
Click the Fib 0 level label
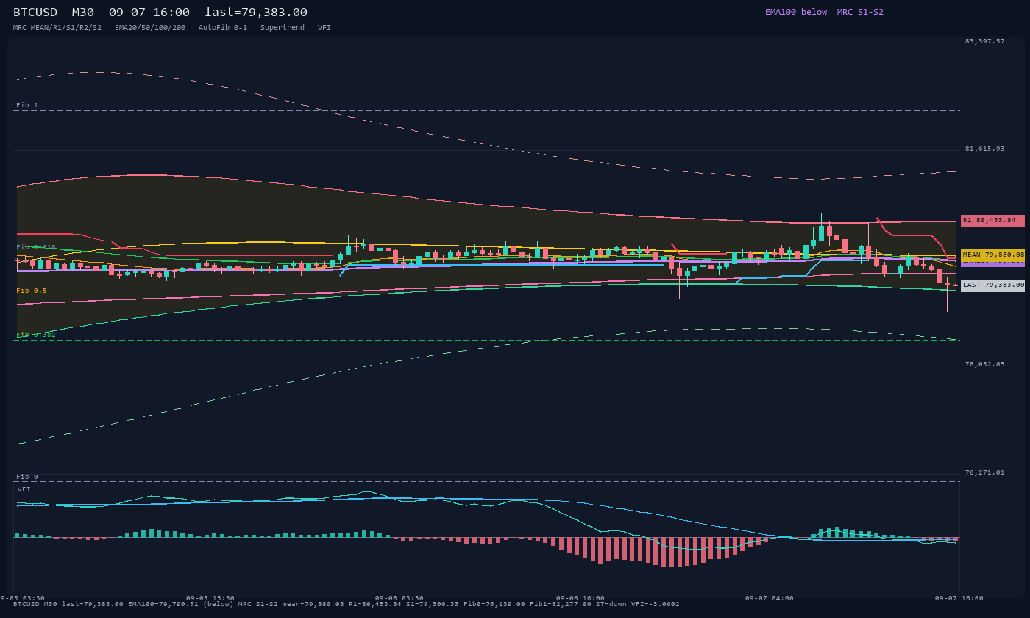pos(27,477)
